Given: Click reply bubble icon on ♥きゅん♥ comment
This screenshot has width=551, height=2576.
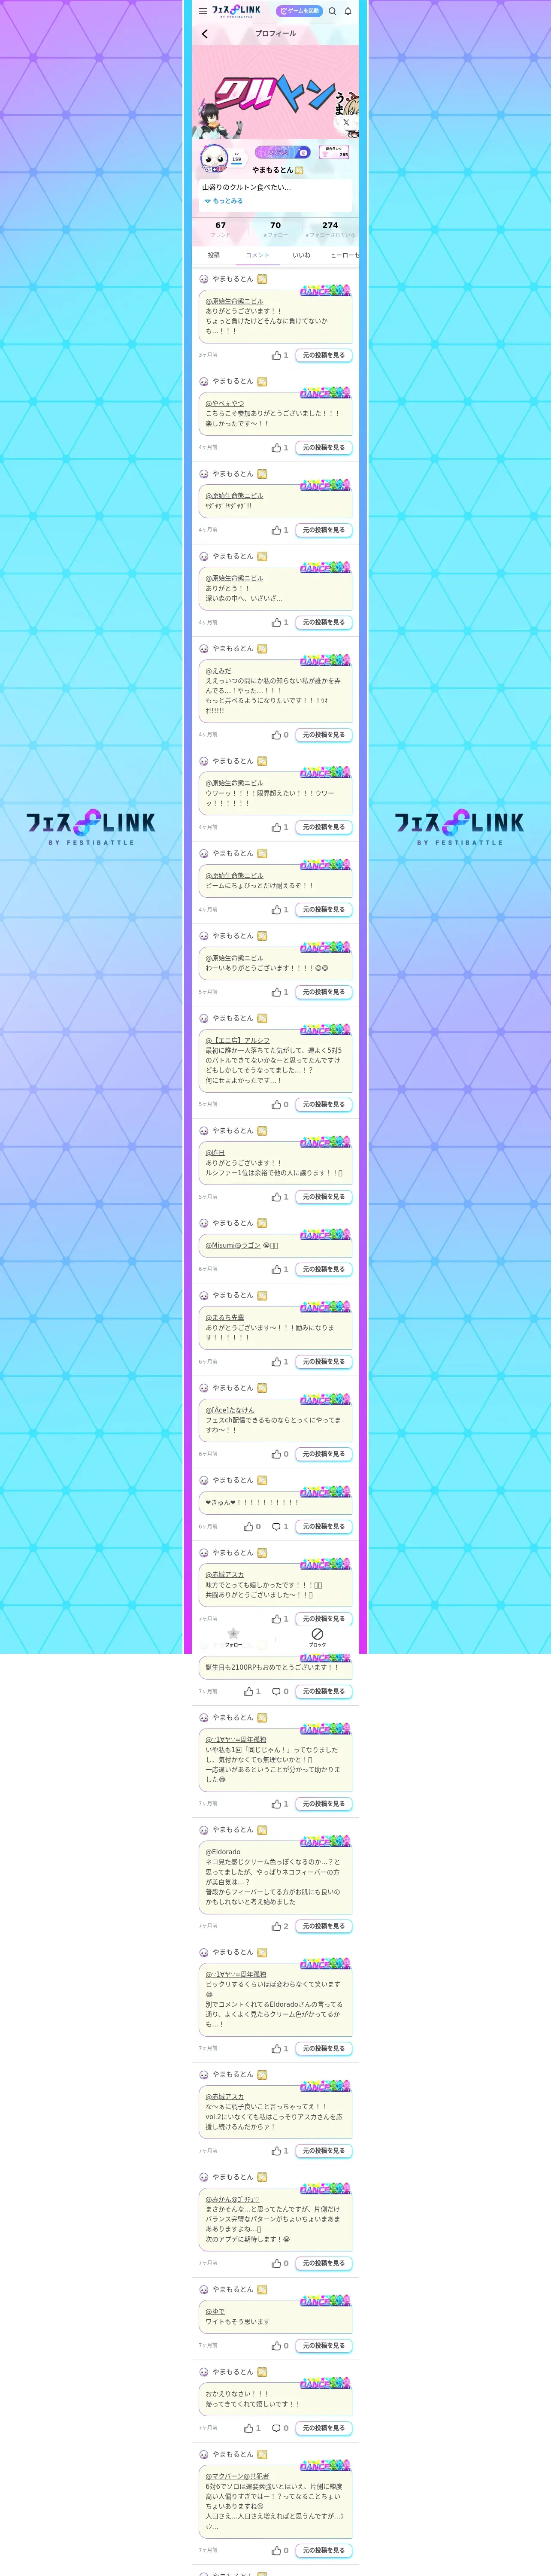Looking at the screenshot, I should (x=277, y=1527).
